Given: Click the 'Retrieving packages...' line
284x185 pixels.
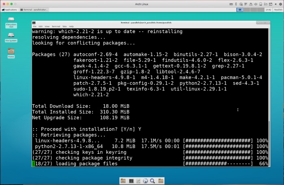Looking at the screenshot, I should pyautogui.click(x=69, y=135).
